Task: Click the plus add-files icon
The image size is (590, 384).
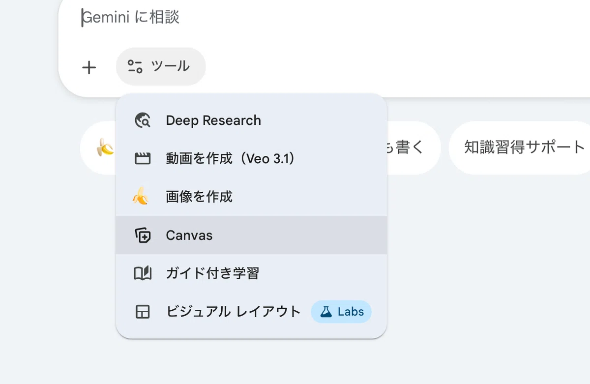Action: point(88,67)
